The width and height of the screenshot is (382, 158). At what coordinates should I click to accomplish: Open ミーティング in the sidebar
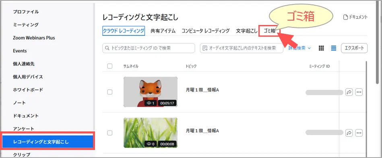click(x=26, y=25)
